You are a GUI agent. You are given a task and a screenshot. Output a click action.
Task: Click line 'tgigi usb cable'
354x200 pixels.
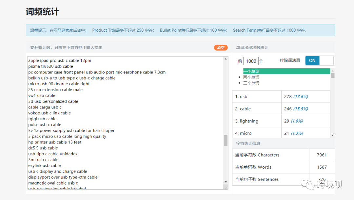[42, 119]
